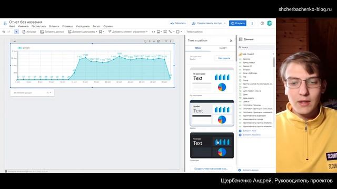The image size is (337, 189).
Task: Click the area chart to select it
Action: [x=93, y=65]
